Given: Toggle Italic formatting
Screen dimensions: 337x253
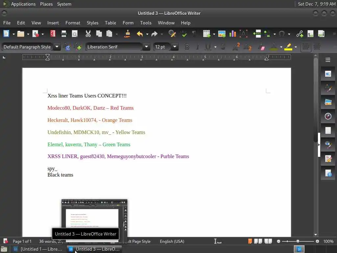Looking at the screenshot, I should (197, 47).
